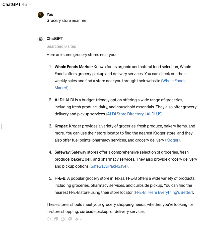Open the Safeway&PakNSave link
The width and height of the screenshot is (205, 228).
pyautogui.click(x=108, y=166)
